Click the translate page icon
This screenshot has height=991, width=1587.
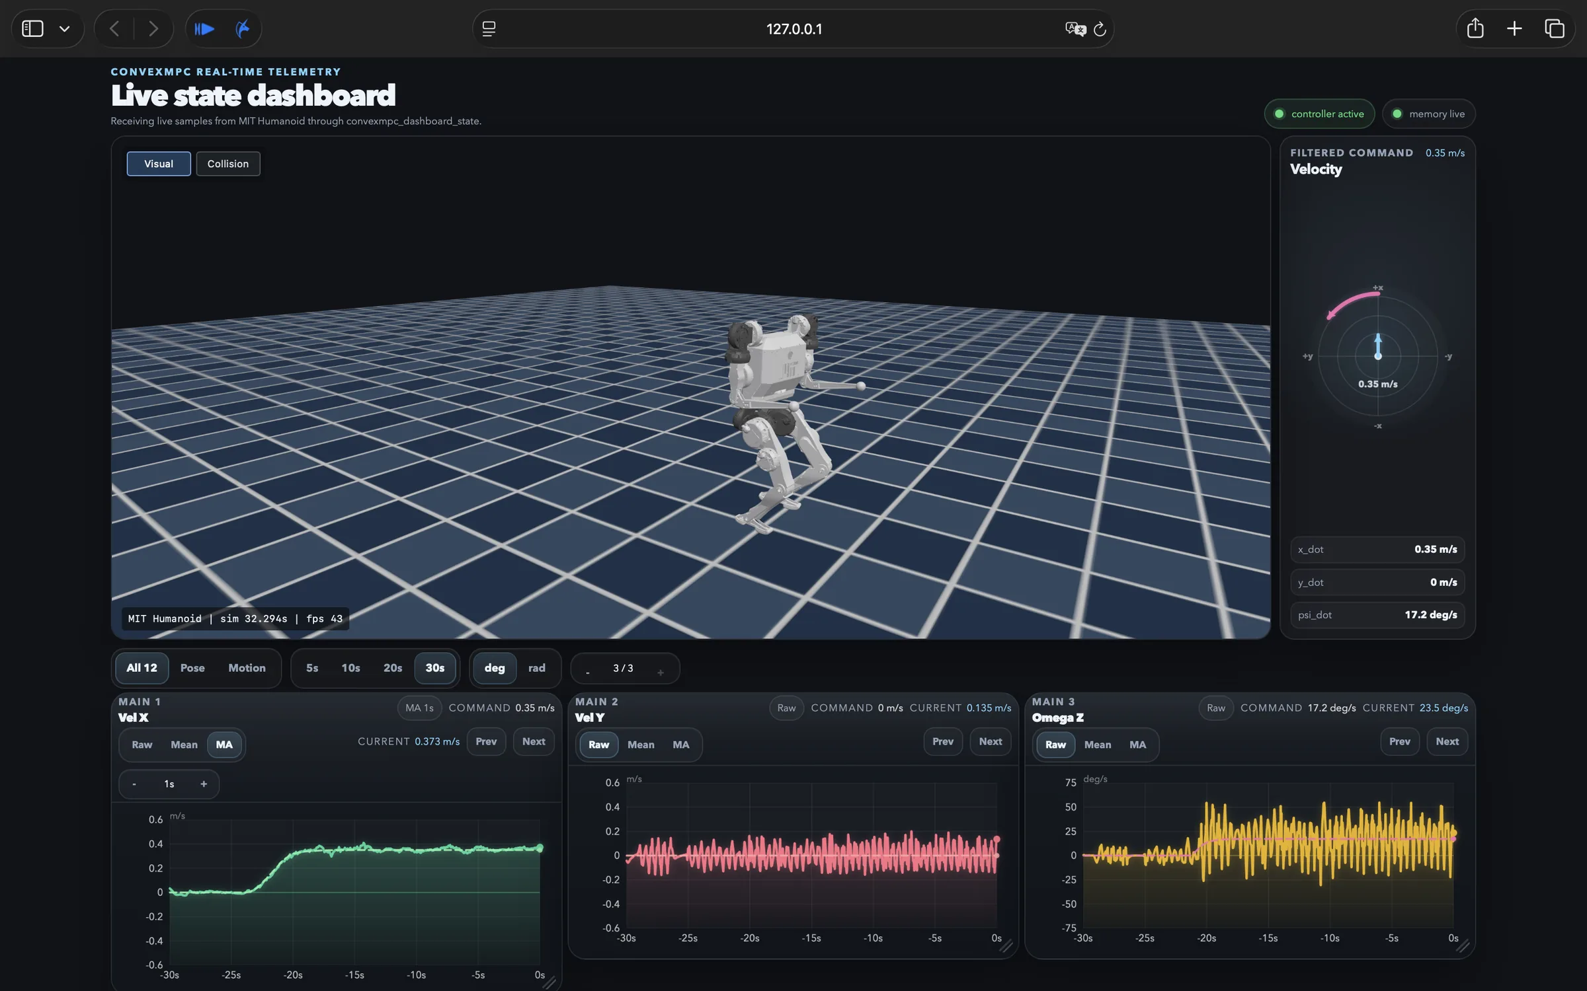click(x=1075, y=28)
